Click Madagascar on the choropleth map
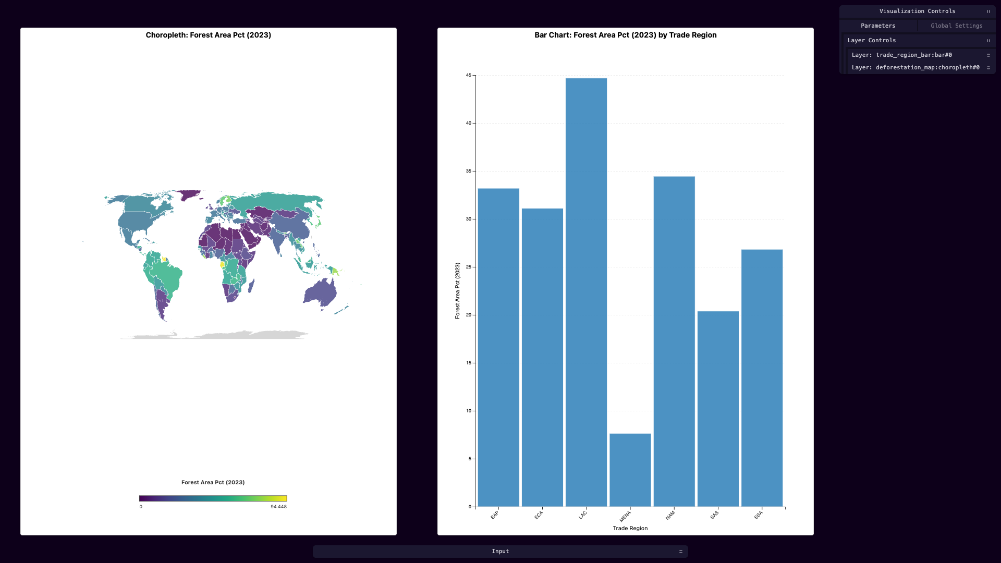The image size is (1001, 563). 251,286
